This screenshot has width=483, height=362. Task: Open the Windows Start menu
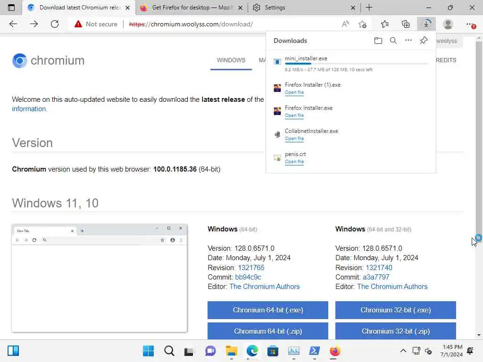(148, 351)
